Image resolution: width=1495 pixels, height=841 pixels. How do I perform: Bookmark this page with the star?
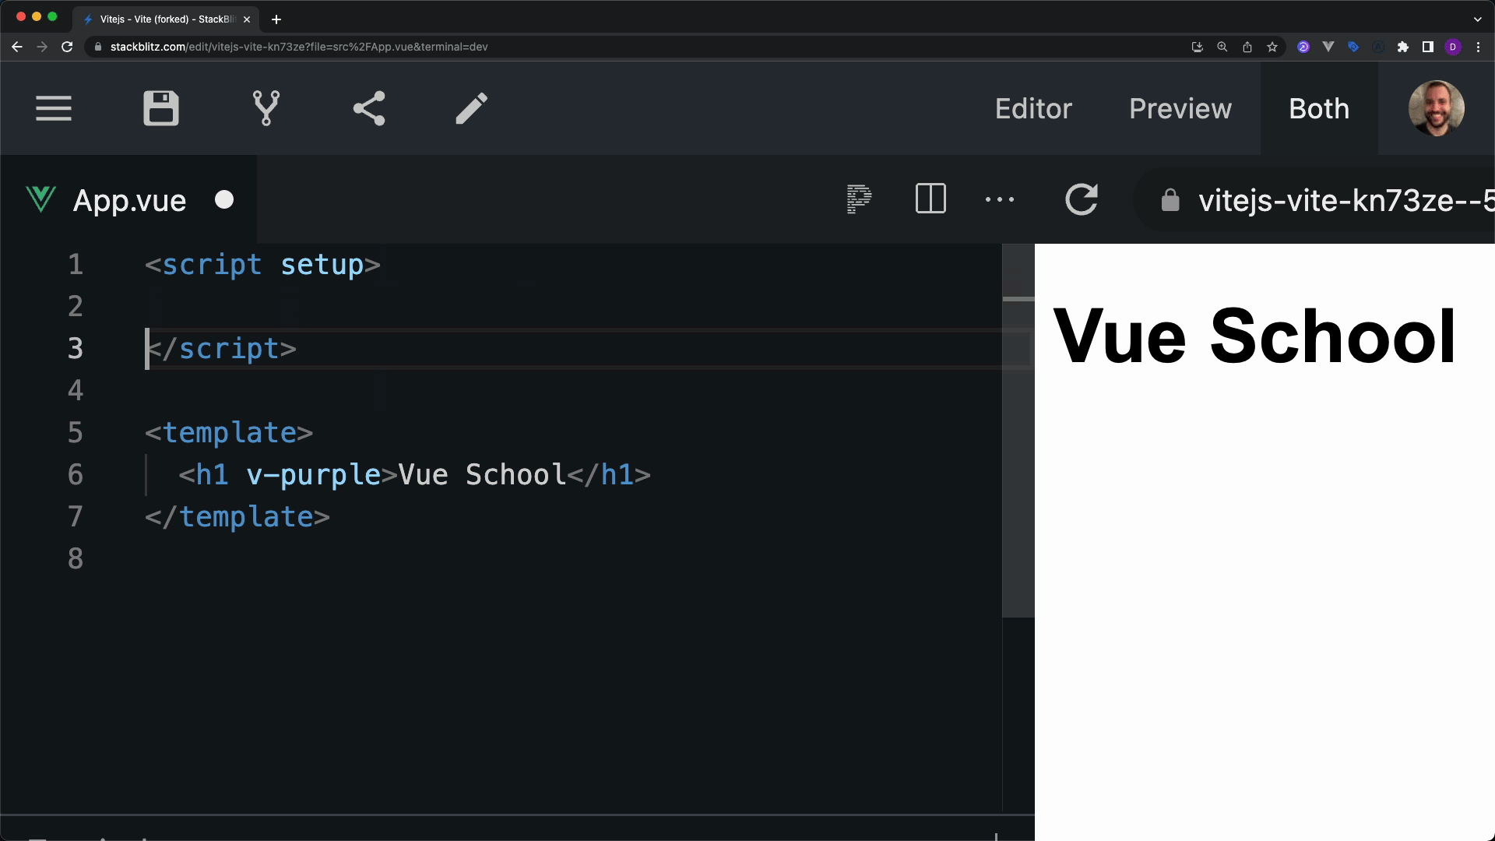point(1272,47)
